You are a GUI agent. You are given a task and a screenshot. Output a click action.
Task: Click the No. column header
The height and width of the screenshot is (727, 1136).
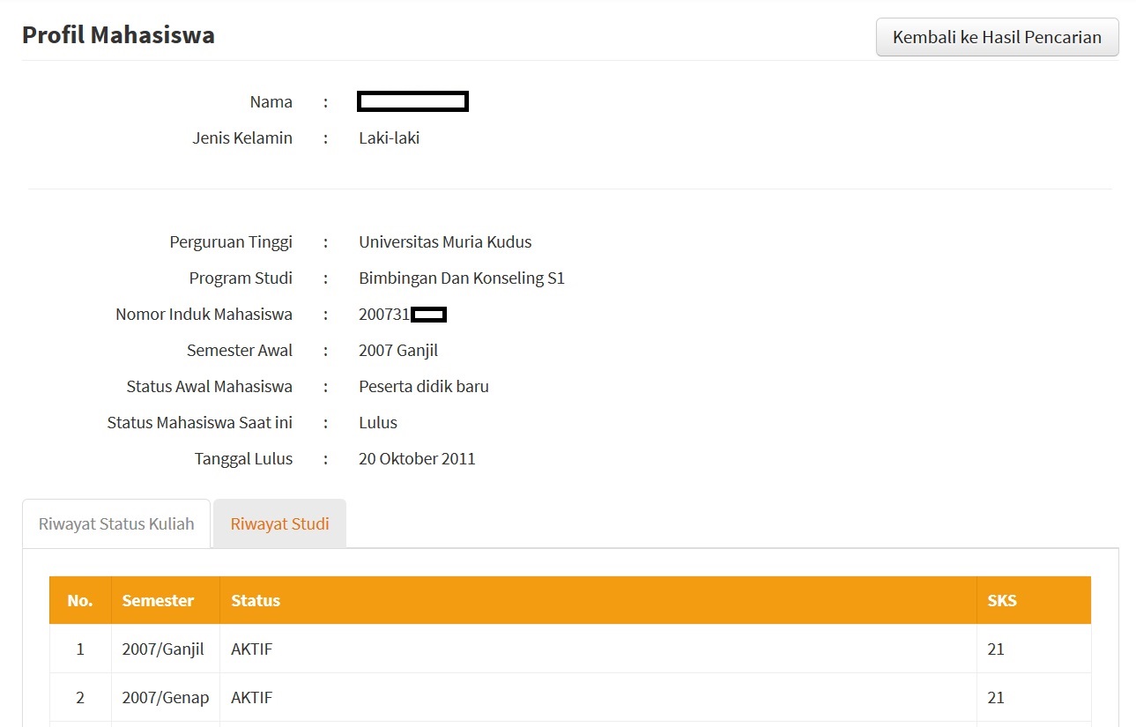click(80, 600)
